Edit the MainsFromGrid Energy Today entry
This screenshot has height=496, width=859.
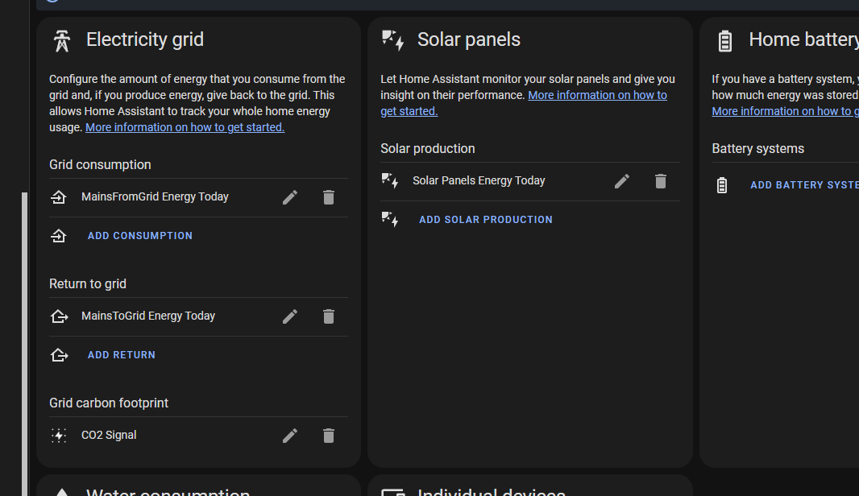pos(290,197)
